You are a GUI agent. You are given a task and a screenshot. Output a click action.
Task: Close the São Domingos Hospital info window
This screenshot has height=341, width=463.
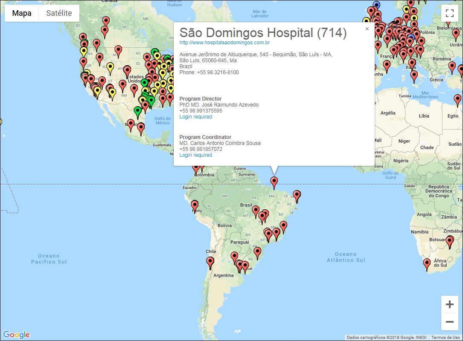pos(367,29)
